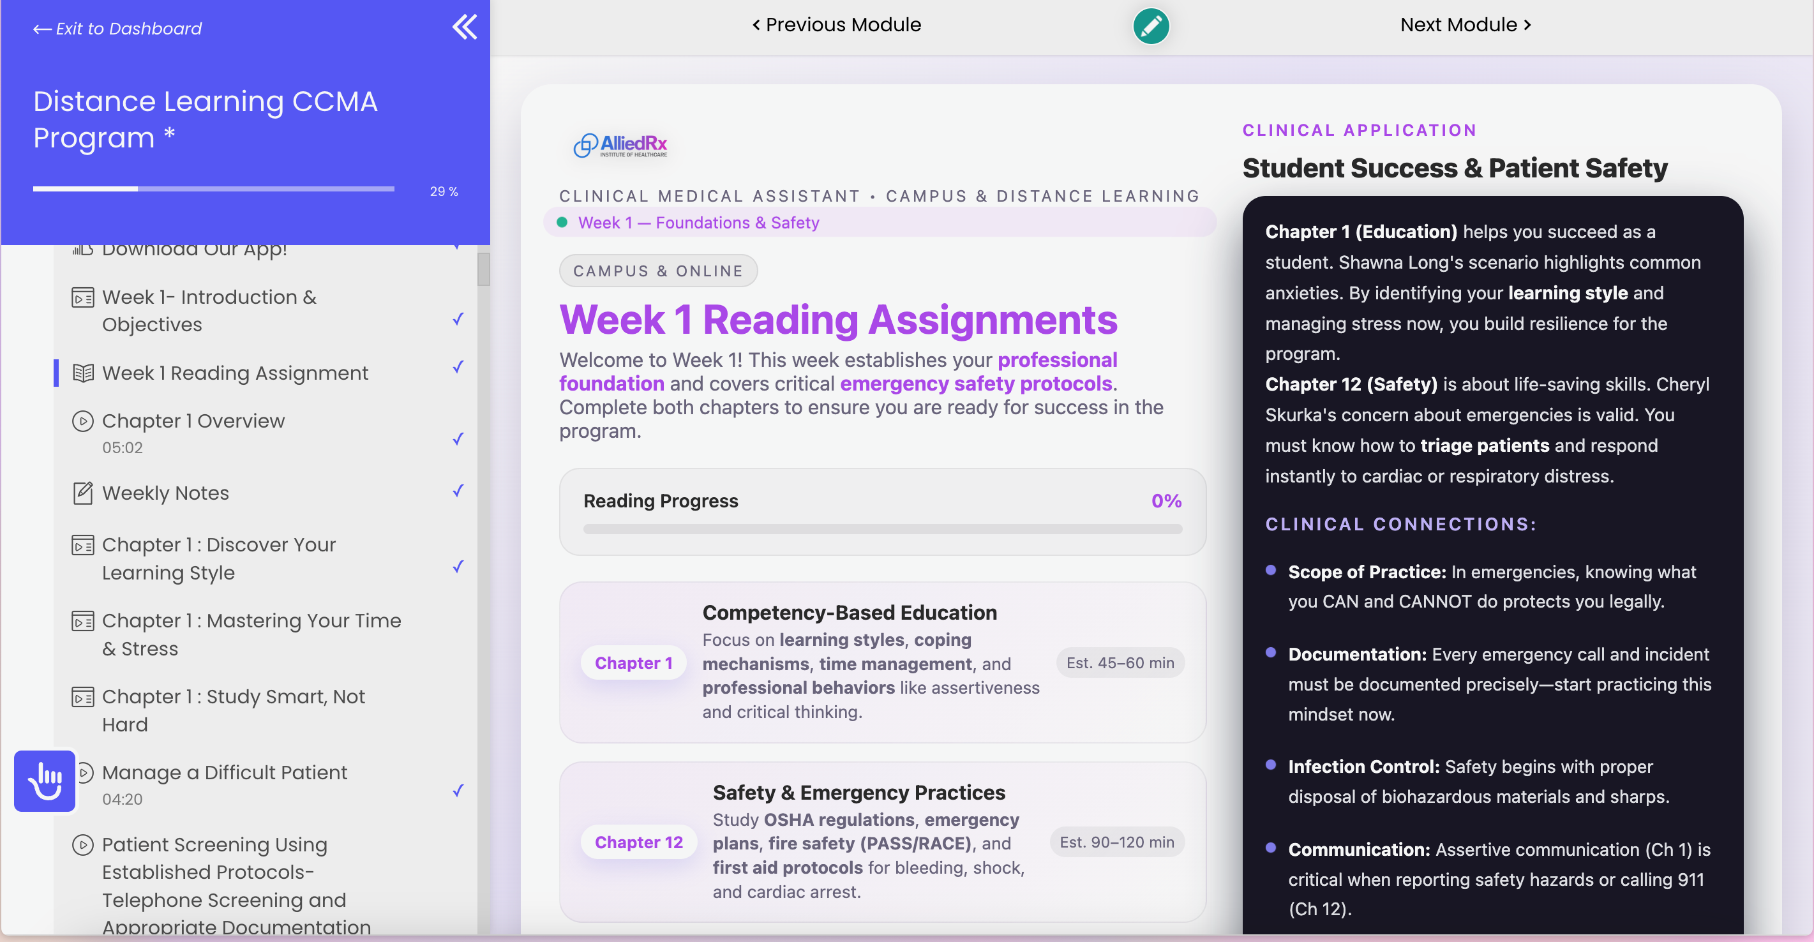
Task: Click Patient Screening video play icon
Action: point(83,844)
